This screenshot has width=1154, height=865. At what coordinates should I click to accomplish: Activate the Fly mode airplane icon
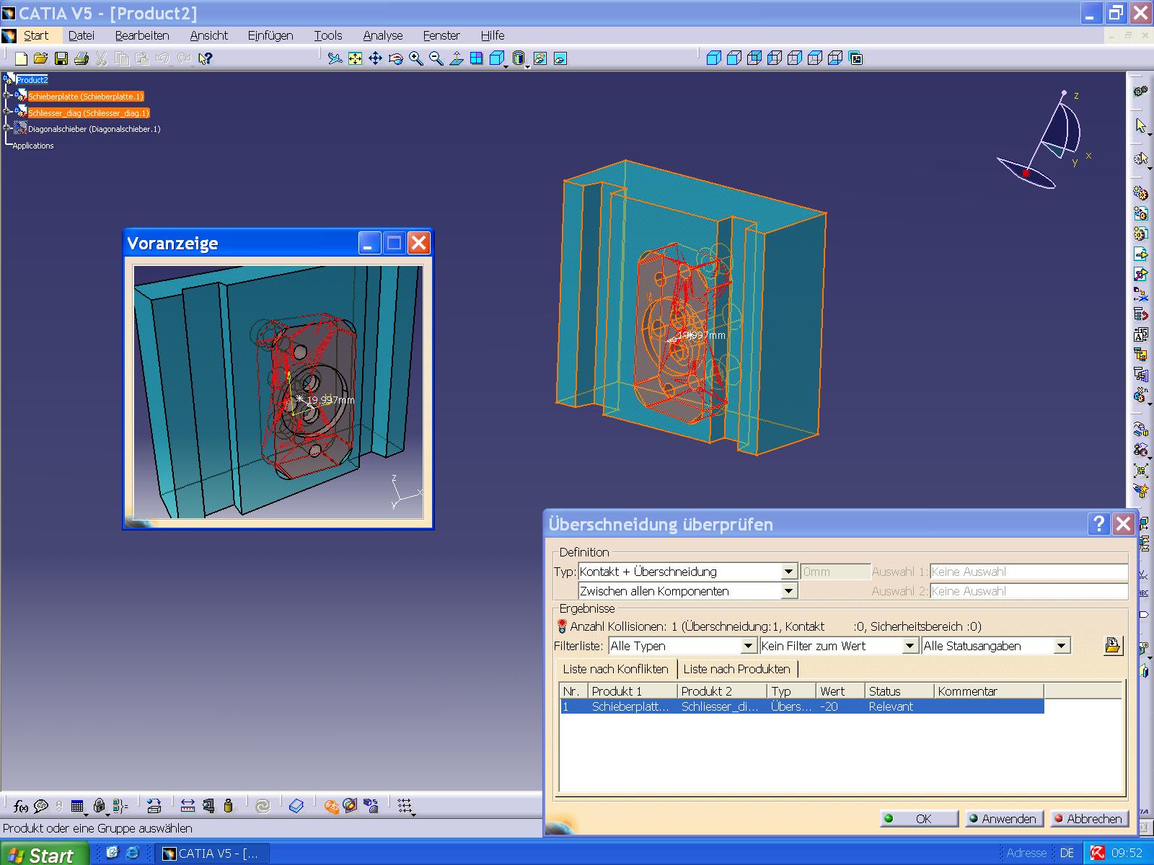tap(335, 58)
